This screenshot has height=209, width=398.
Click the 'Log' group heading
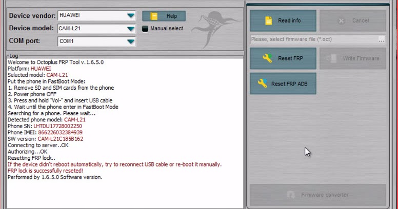click(14, 56)
